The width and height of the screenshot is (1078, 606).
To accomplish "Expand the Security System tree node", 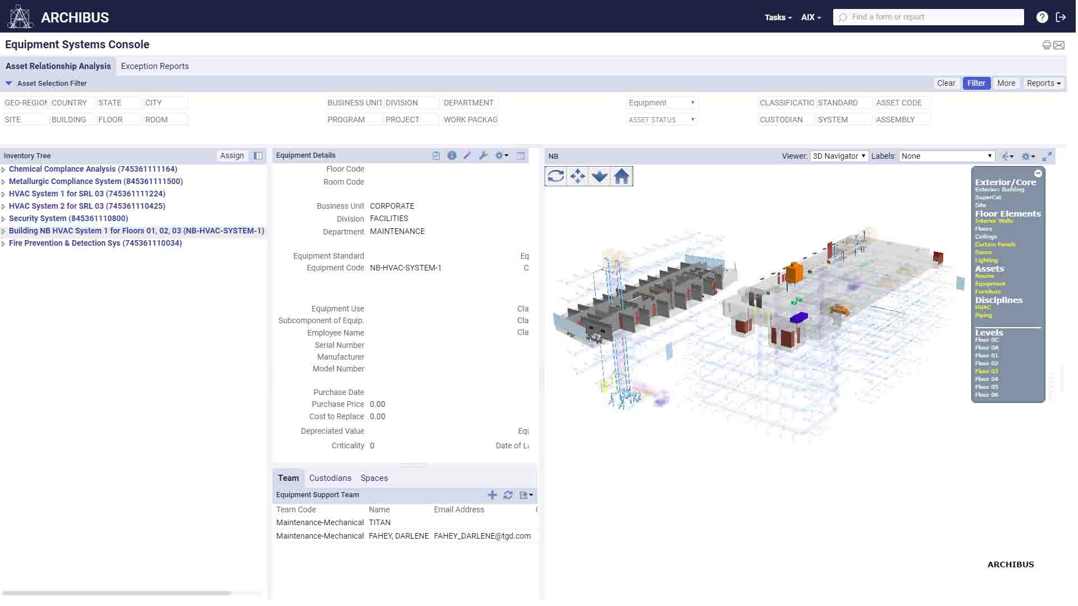I will pyautogui.click(x=3, y=219).
